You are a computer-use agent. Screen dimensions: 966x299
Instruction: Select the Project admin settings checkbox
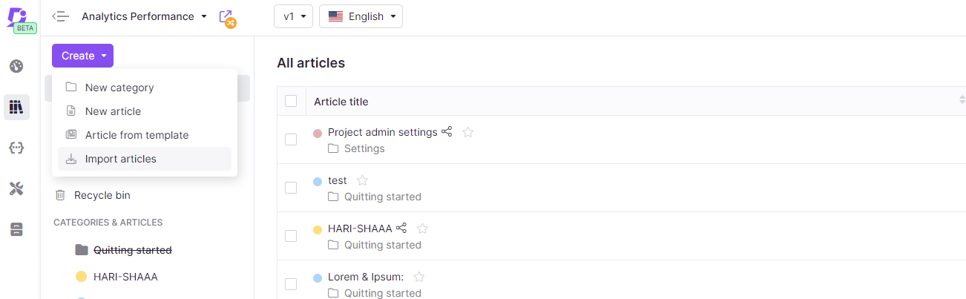tap(291, 139)
